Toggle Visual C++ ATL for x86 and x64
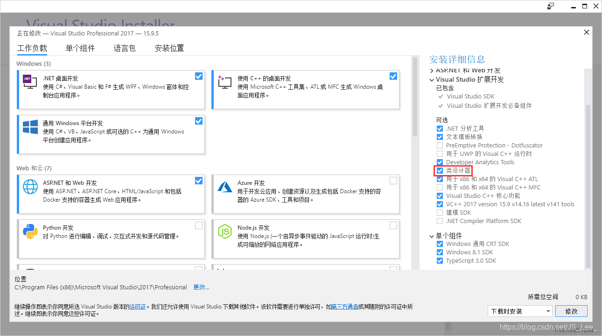Screen dimensions: 602x336 [440, 179]
